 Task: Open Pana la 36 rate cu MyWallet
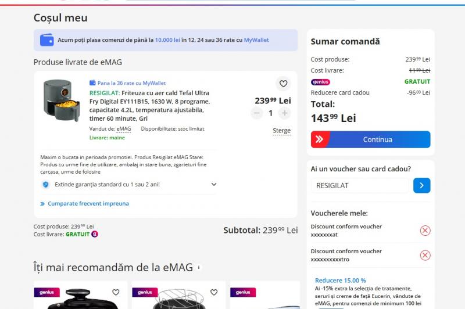click(x=127, y=83)
